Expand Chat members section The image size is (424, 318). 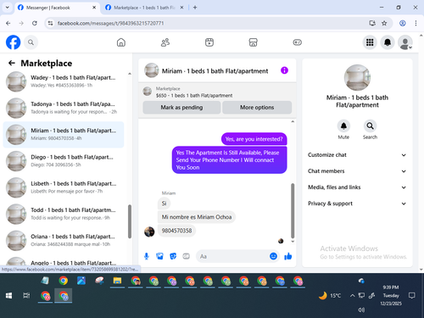(357, 171)
